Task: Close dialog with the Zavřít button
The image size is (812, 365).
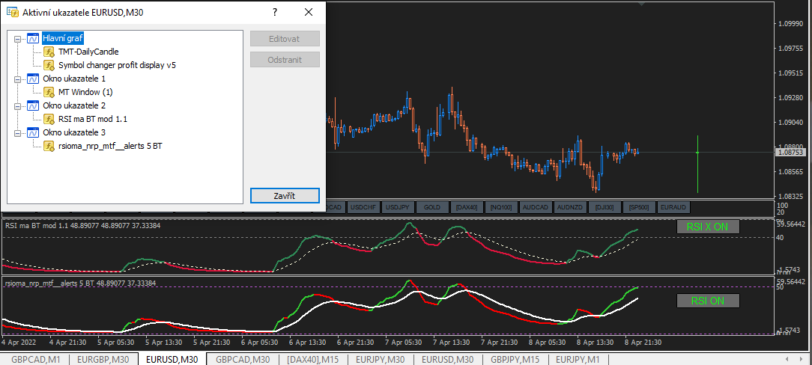Action: 285,196
